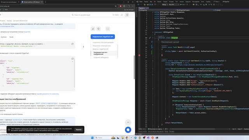
Task: Open the Вид menu in Visual Studio
Action: coord(151,2)
